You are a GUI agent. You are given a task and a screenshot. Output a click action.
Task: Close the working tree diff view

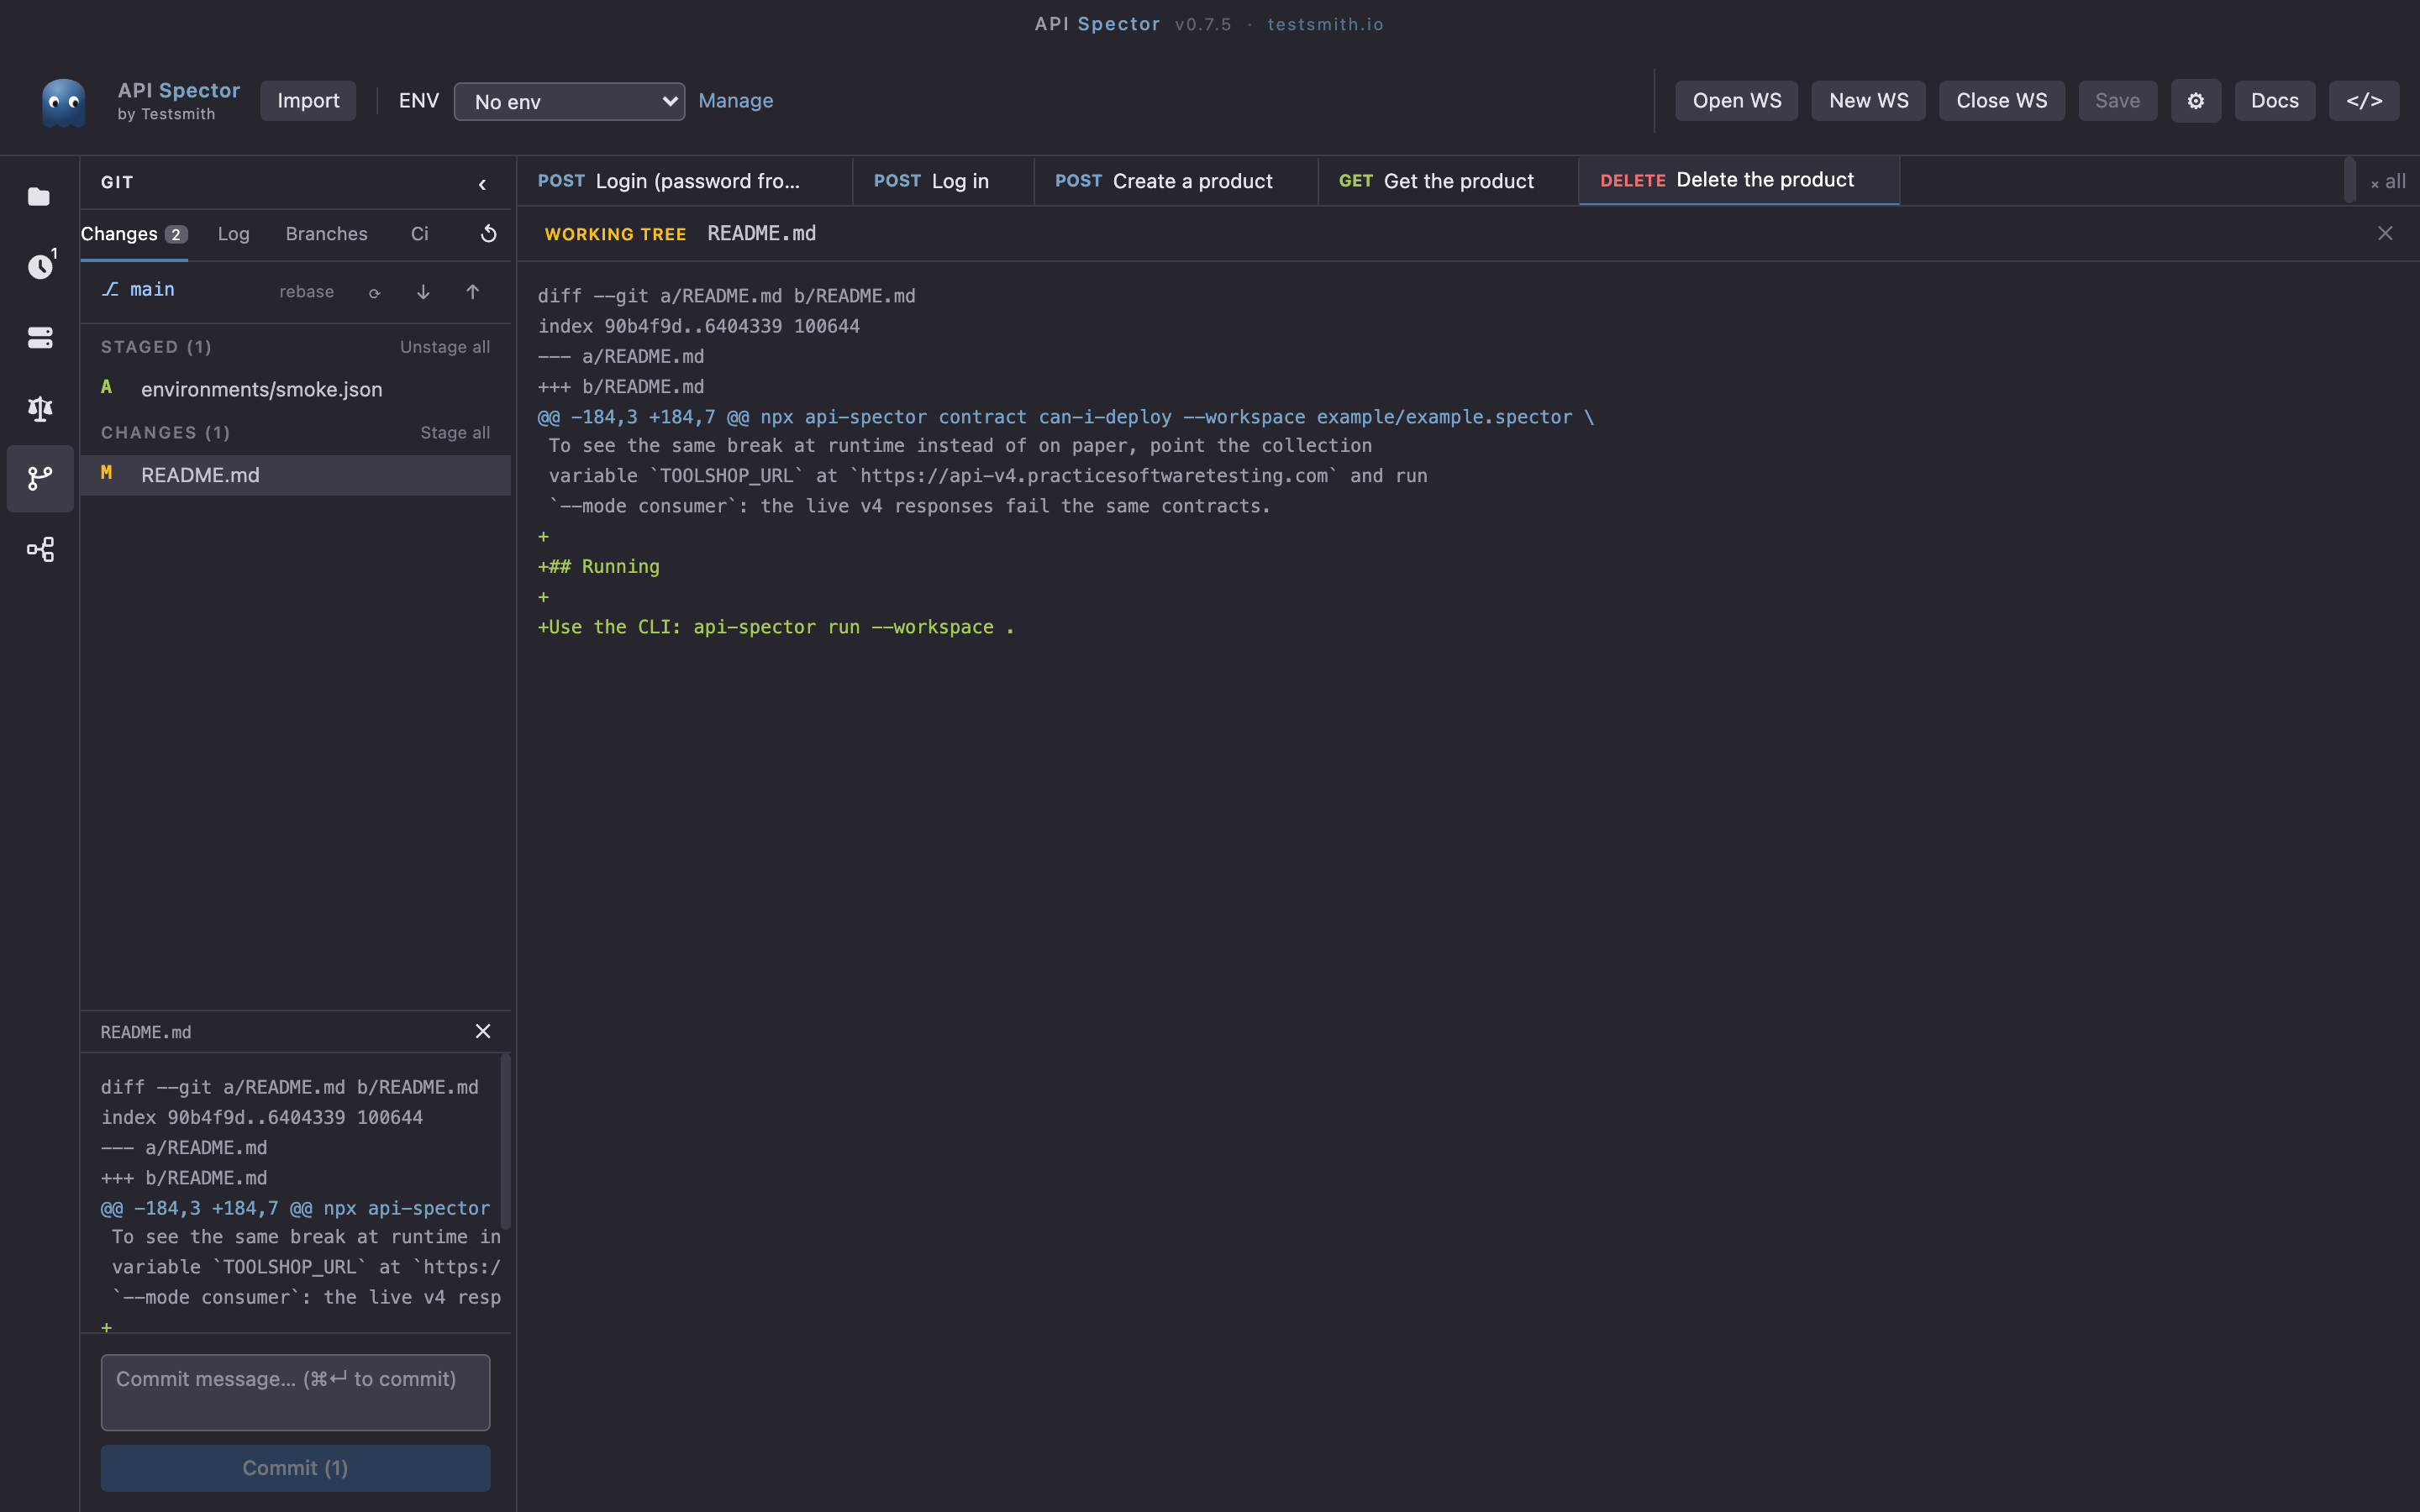[x=2385, y=233]
